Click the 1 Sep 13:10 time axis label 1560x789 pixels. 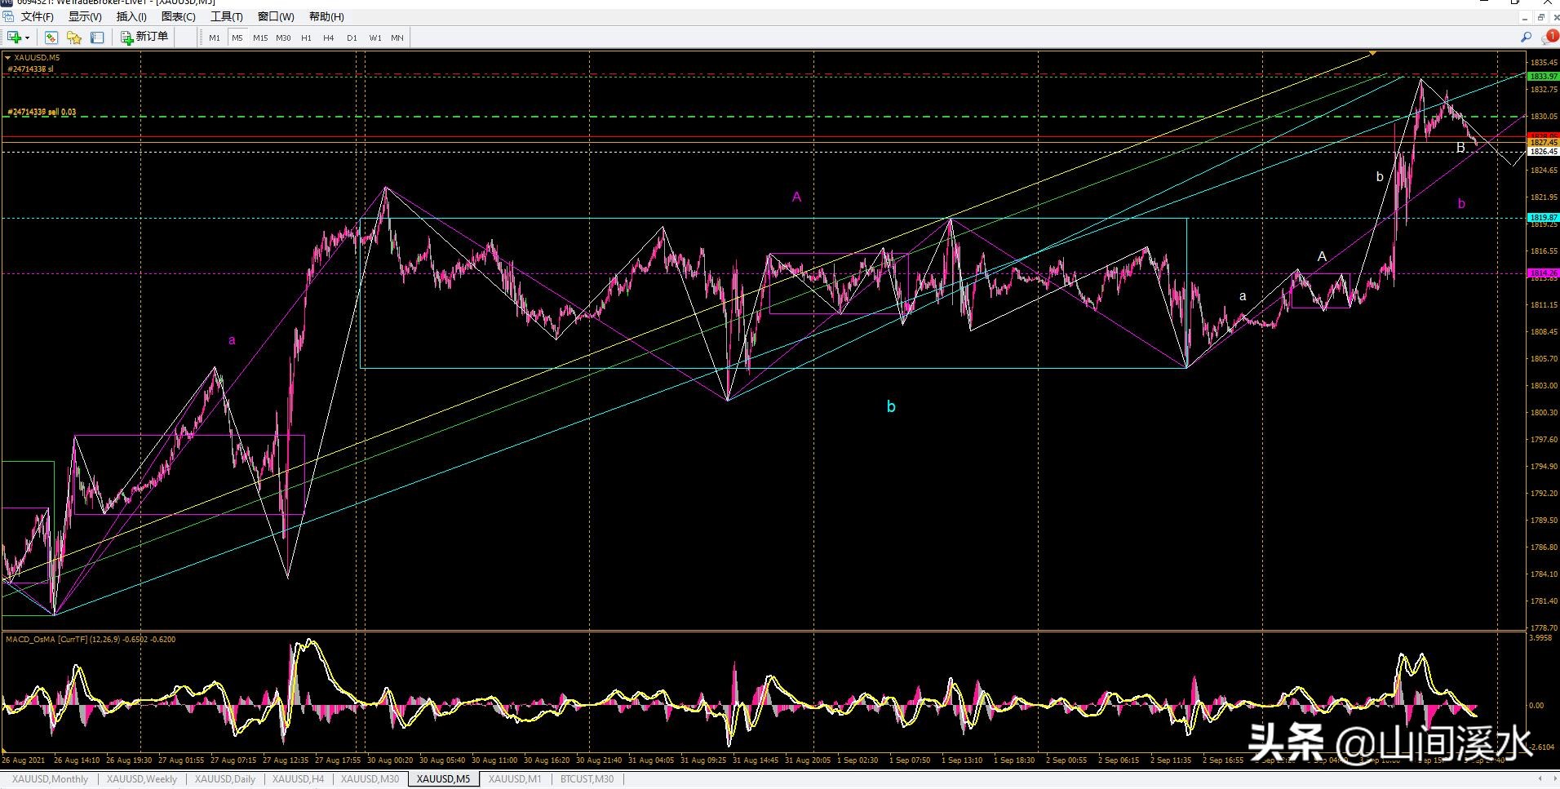(x=962, y=760)
